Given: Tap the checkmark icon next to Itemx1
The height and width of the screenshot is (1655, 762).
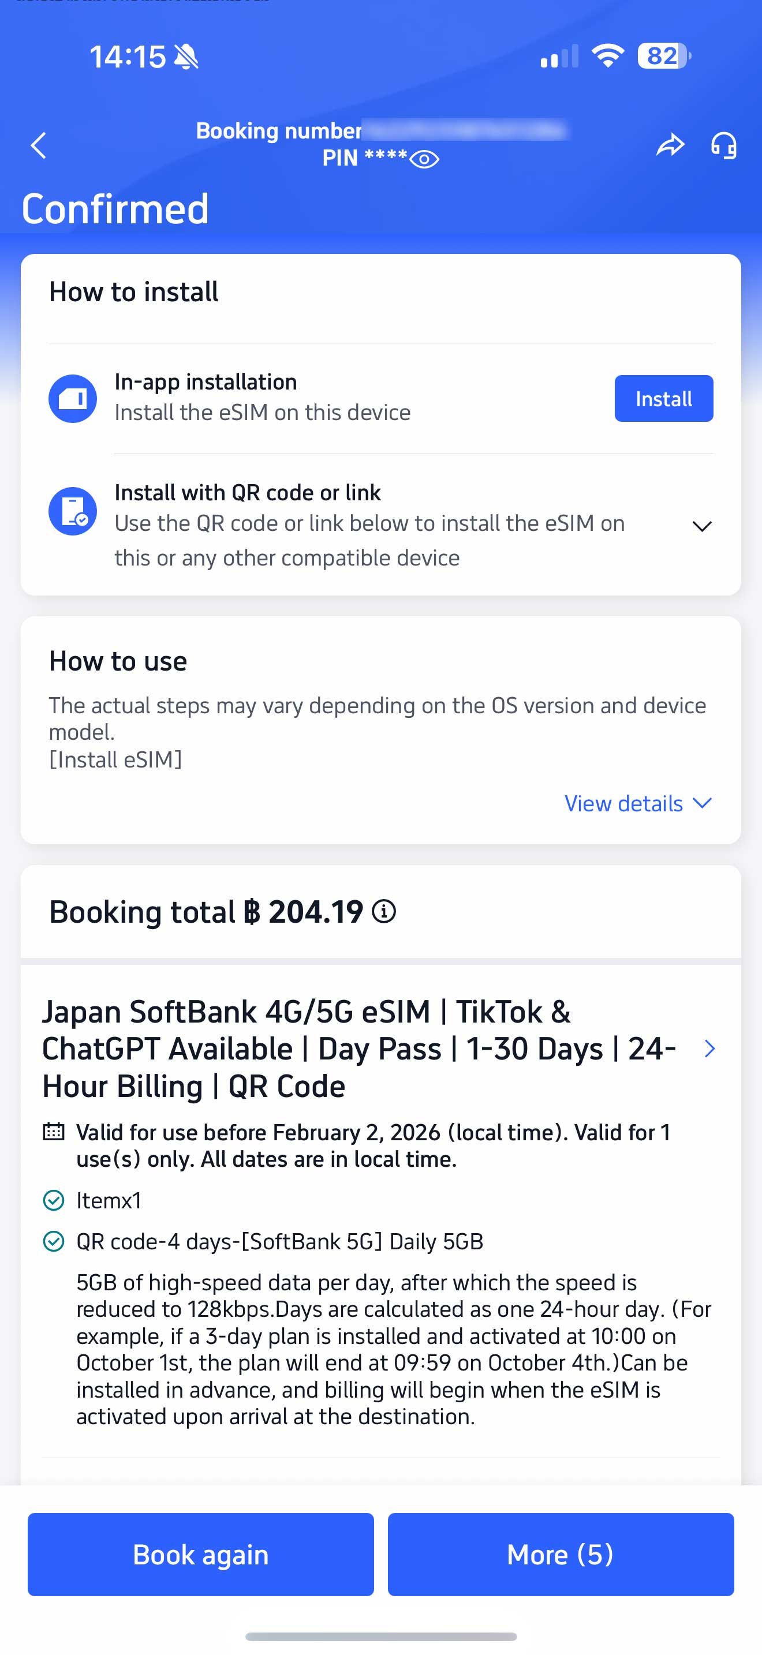Looking at the screenshot, I should coord(55,1199).
